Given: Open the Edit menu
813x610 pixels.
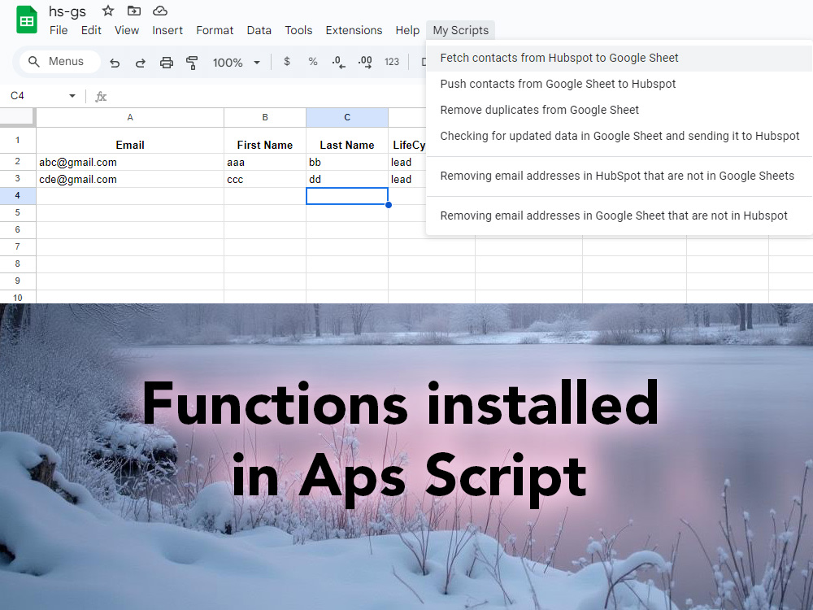Looking at the screenshot, I should [x=91, y=30].
